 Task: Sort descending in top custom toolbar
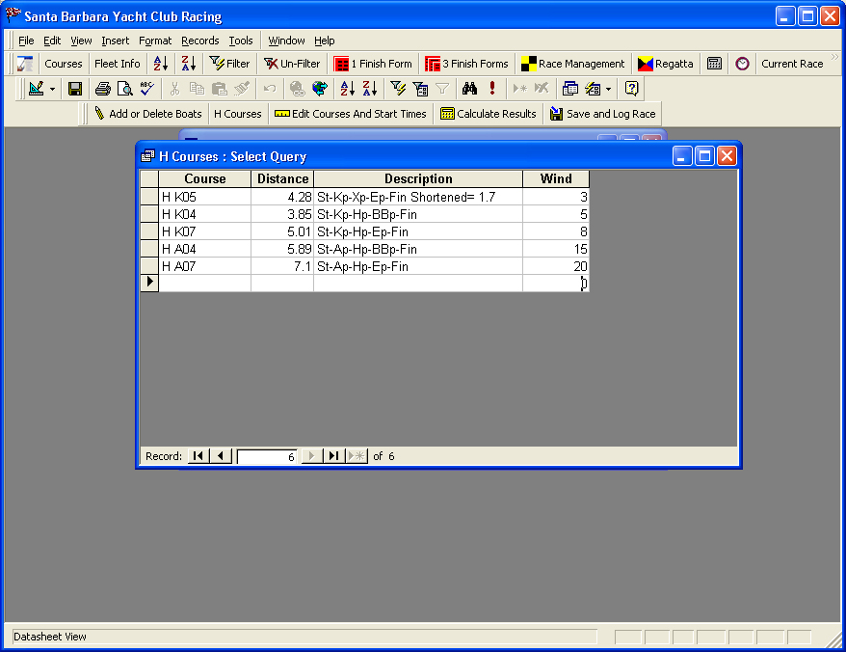tap(188, 64)
